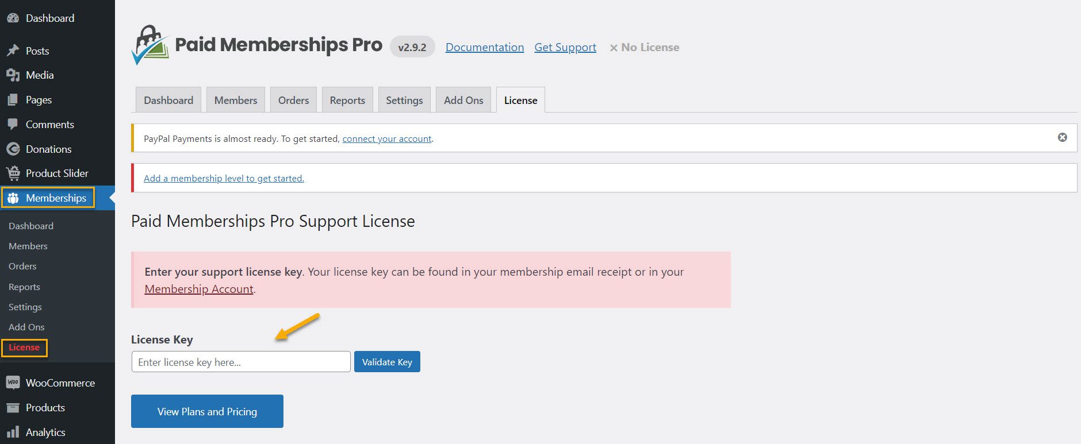Click the Dashboard gauge icon in sidebar

point(13,18)
